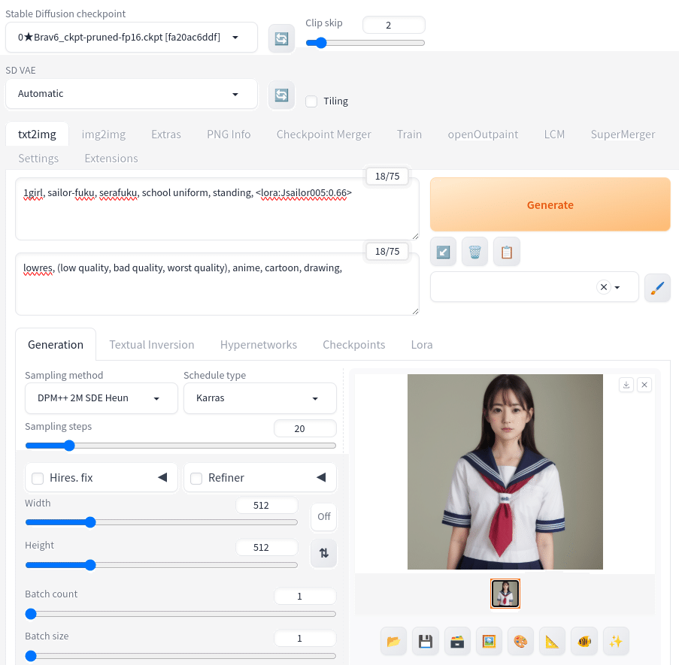Select the generated image thumbnail
This screenshot has width=679, height=665.
505,593
